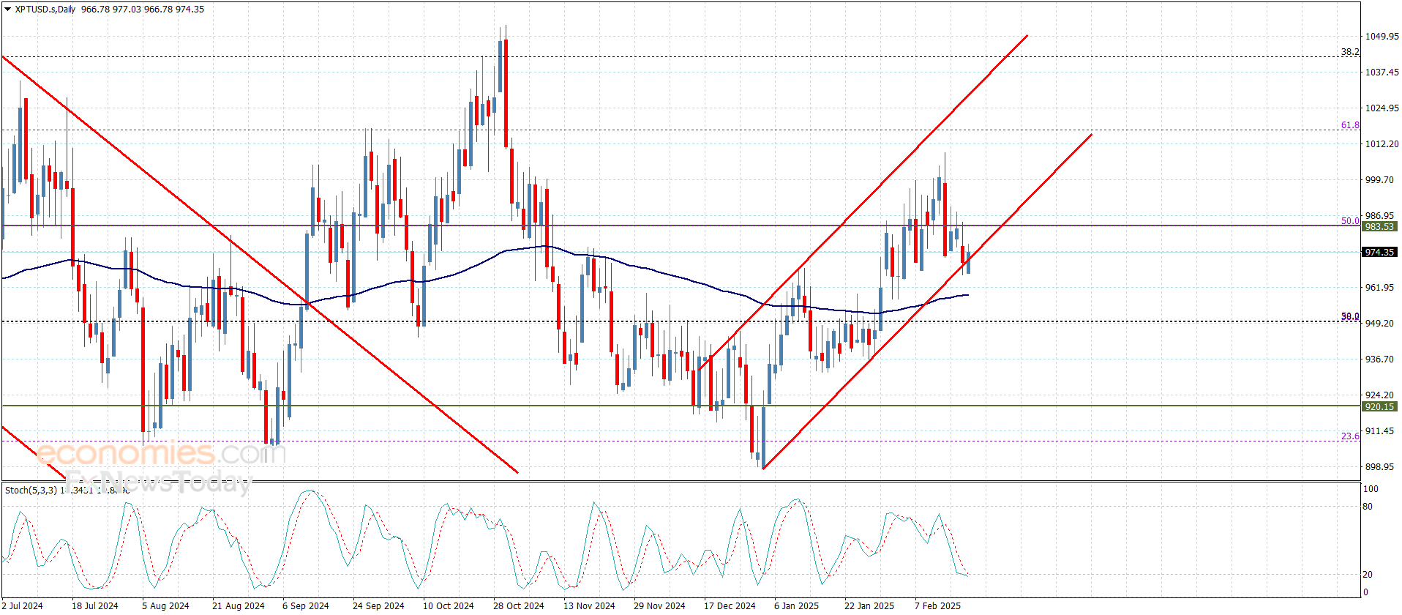Click the 13 Nov 2024 date label

(589, 605)
